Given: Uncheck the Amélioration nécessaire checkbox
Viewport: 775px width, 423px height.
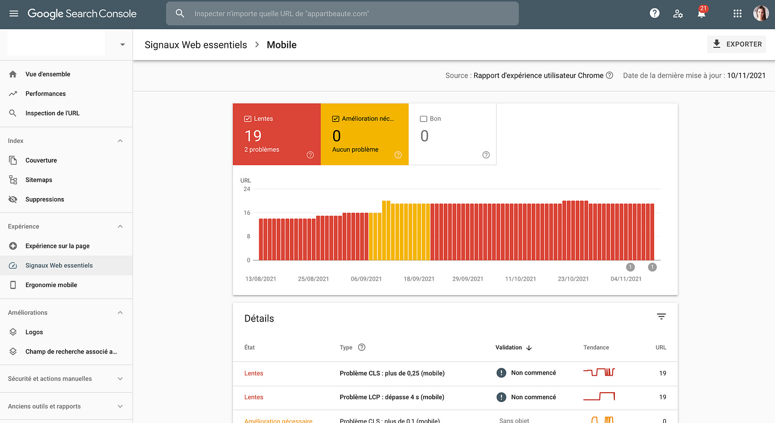Looking at the screenshot, I should [335, 119].
